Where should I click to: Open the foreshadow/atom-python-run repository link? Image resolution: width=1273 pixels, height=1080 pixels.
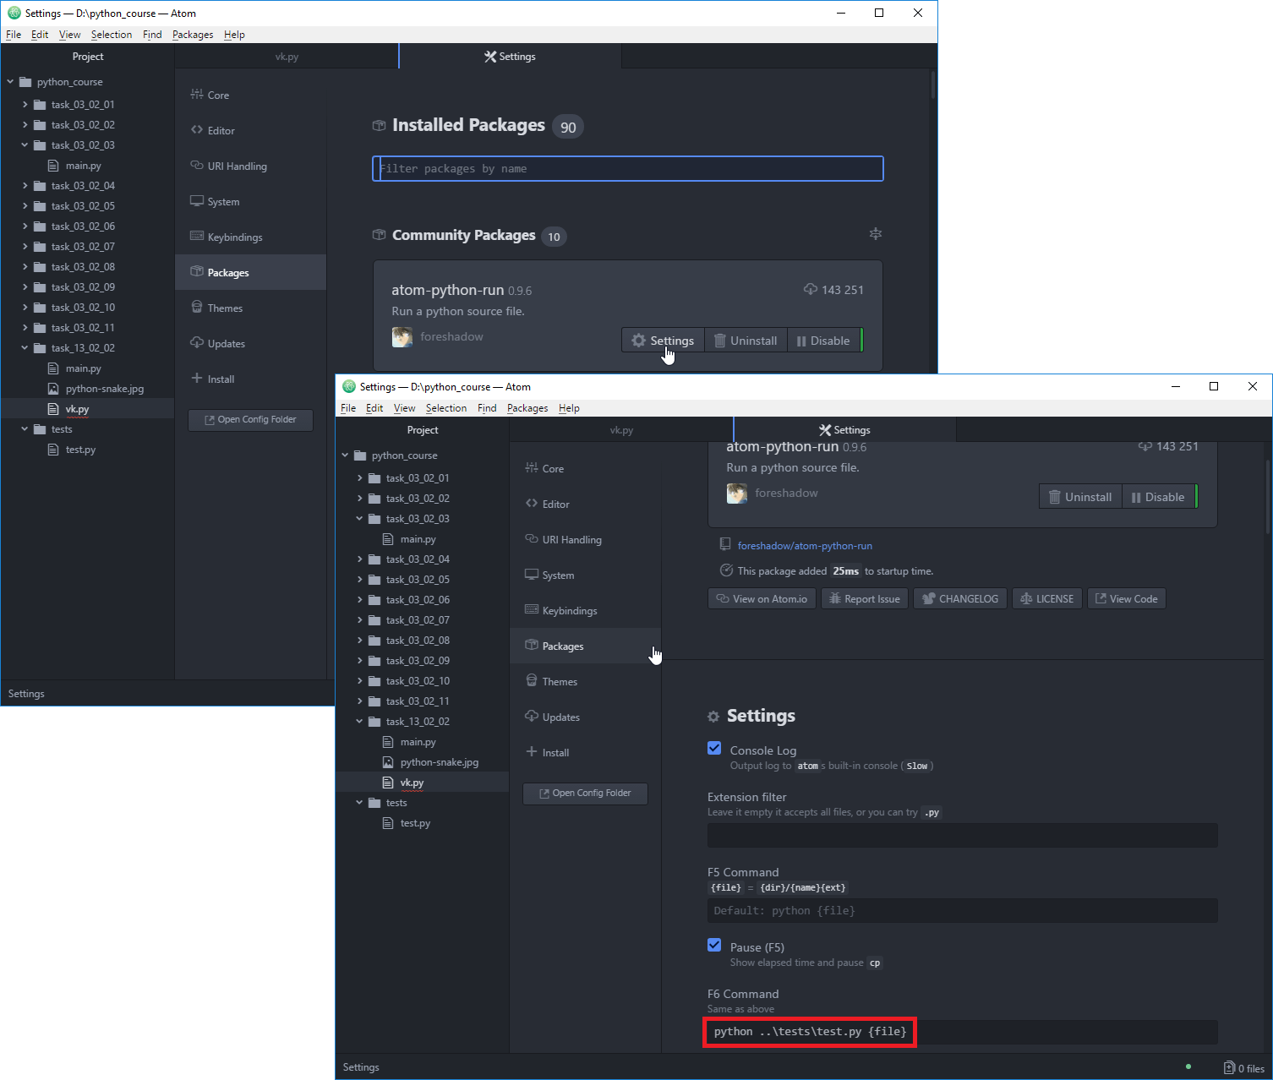804,546
